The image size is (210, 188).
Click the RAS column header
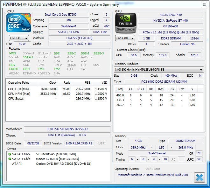coord(161,89)
